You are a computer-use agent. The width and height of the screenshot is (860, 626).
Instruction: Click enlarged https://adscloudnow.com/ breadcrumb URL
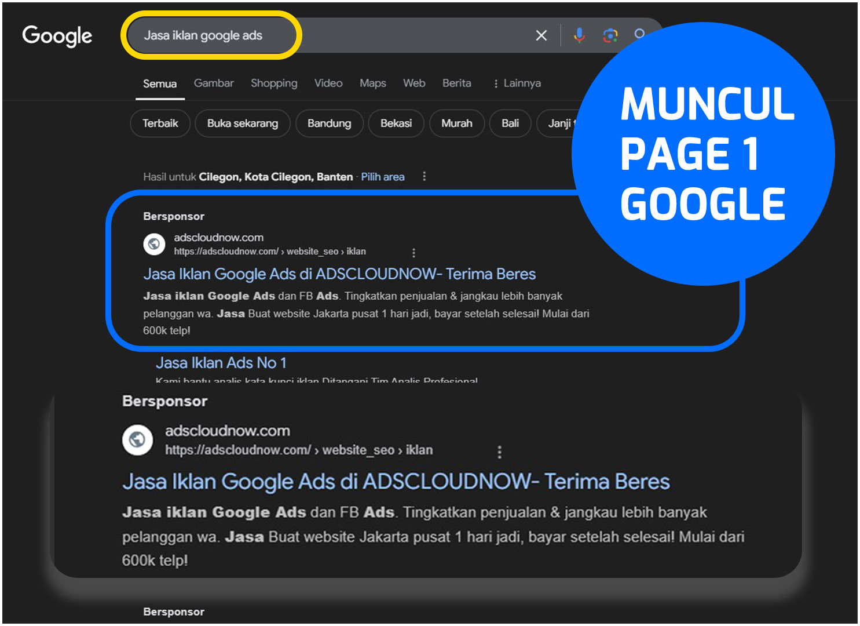click(x=299, y=450)
